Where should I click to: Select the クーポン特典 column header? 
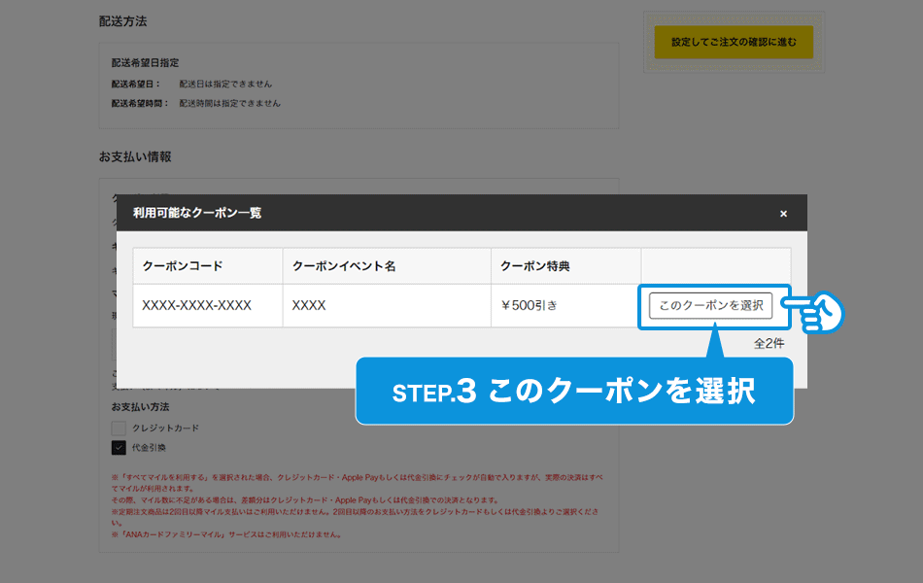click(534, 266)
